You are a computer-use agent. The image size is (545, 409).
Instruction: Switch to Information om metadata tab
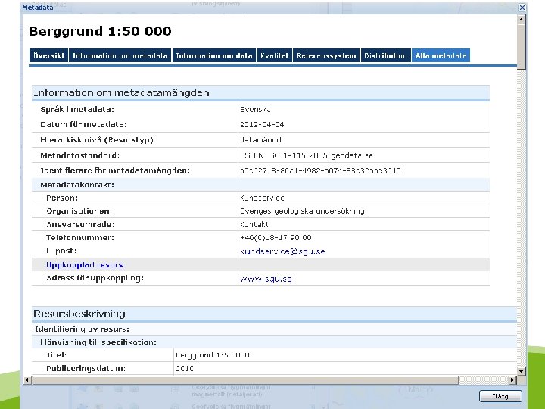coord(120,55)
